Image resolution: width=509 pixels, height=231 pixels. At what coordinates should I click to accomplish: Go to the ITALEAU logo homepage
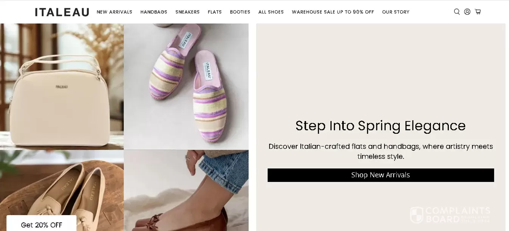pos(62,12)
